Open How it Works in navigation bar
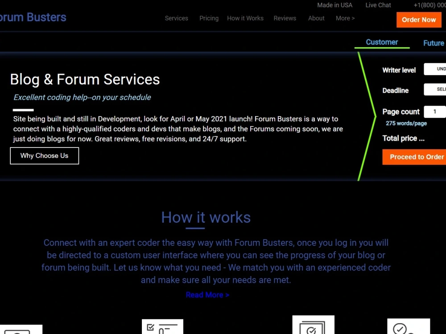Screen dimensions: 446x334 [x=245, y=18]
